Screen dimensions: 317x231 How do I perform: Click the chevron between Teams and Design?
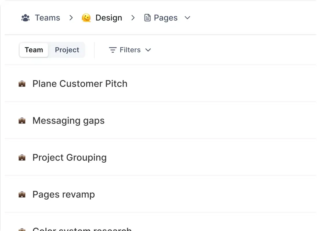tap(71, 18)
